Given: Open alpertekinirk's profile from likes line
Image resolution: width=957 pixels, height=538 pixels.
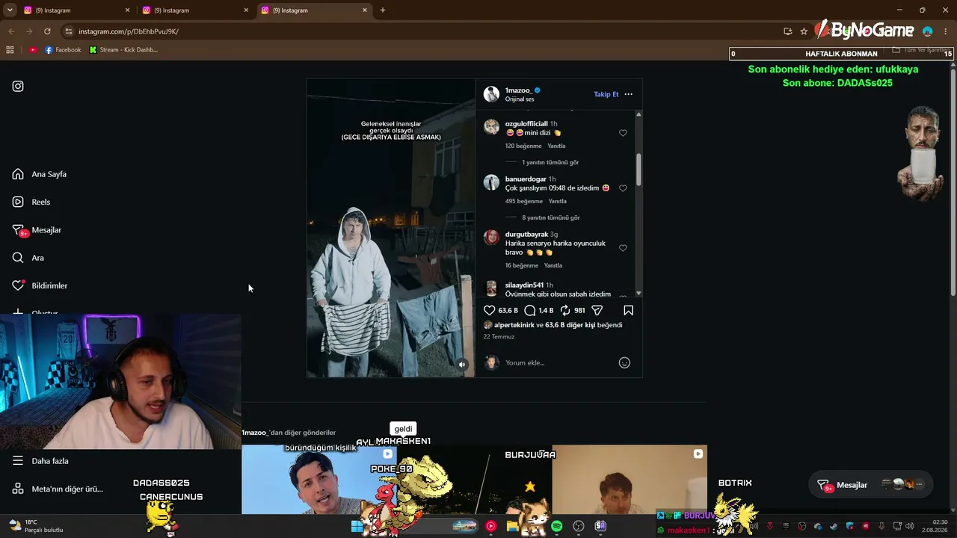Looking at the screenshot, I should tap(514, 325).
